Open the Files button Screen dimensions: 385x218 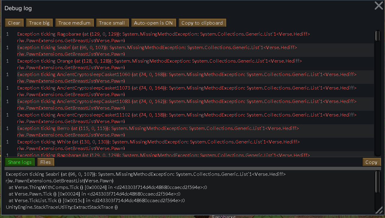click(46, 162)
